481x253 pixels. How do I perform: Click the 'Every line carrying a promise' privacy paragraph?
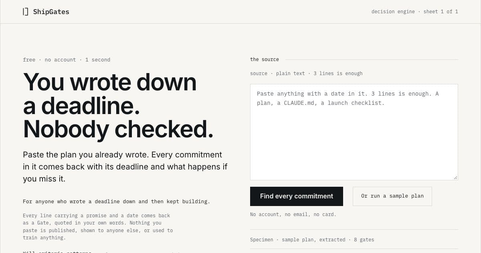[98, 226]
